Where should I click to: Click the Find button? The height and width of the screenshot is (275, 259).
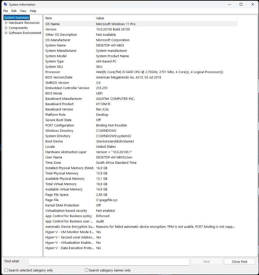206,262
